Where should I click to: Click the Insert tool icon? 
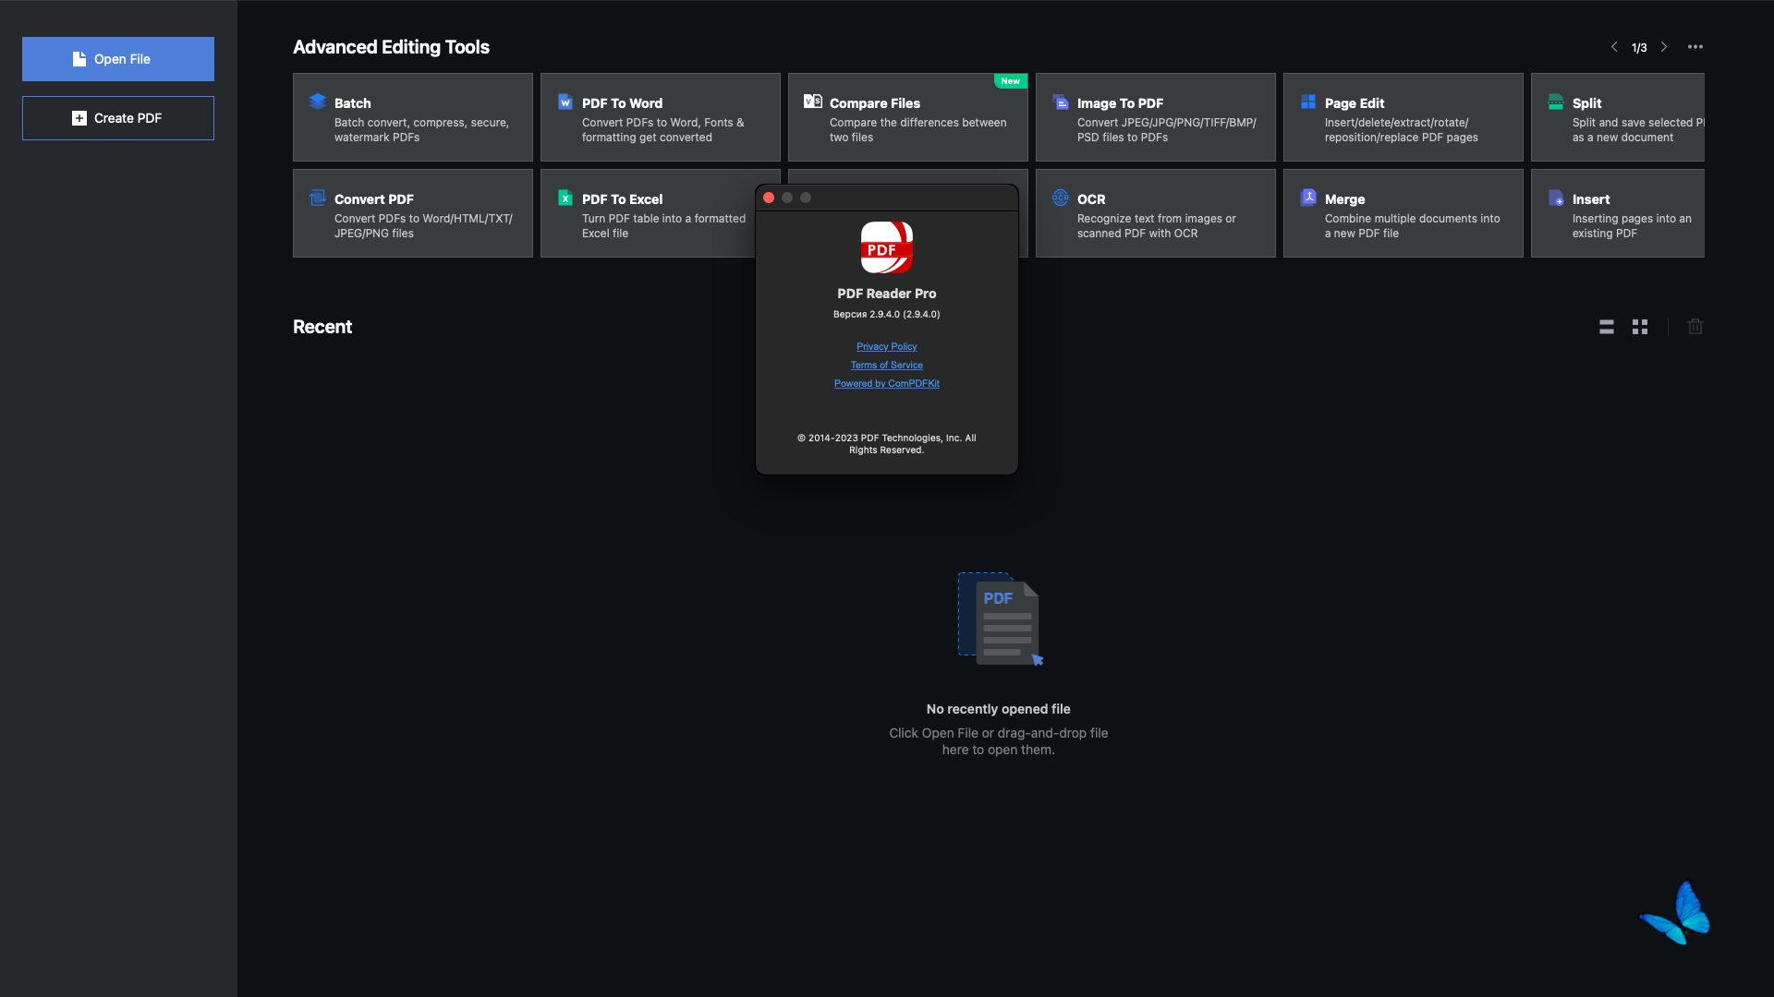[x=1556, y=198]
